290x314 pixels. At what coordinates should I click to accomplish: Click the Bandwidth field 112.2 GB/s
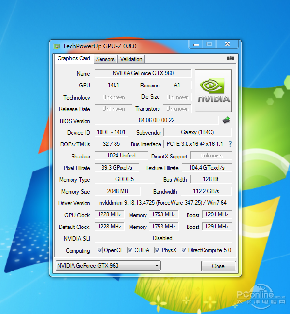click(x=206, y=191)
